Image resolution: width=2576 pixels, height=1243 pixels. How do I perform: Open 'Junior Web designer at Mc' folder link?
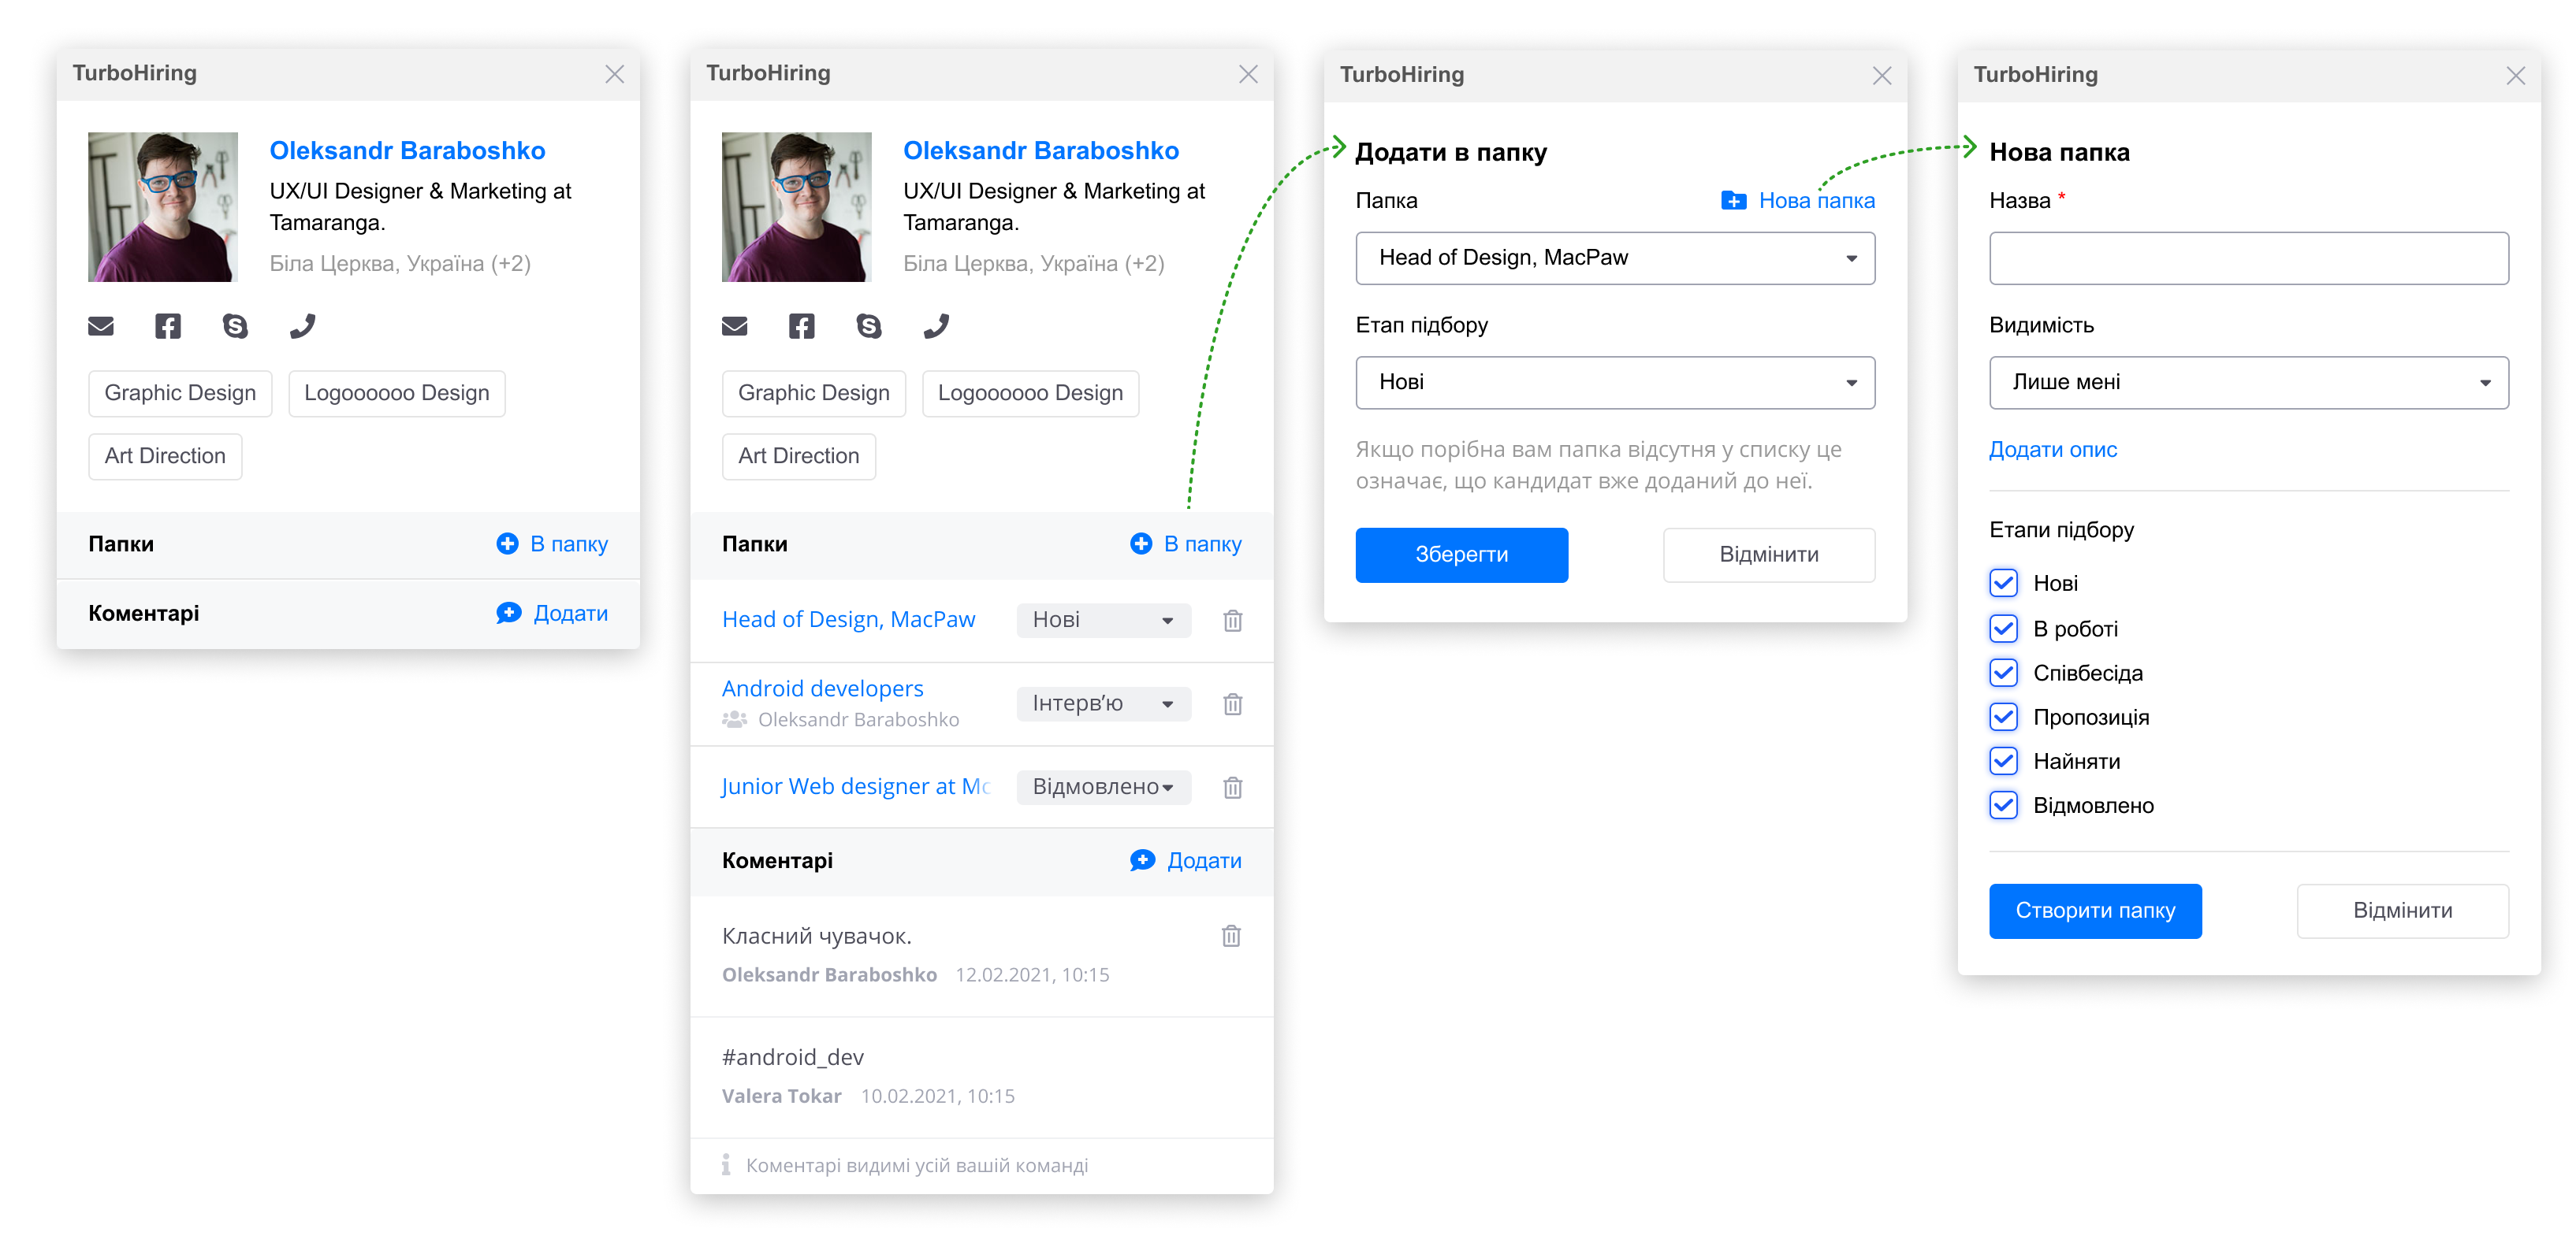[x=855, y=786]
